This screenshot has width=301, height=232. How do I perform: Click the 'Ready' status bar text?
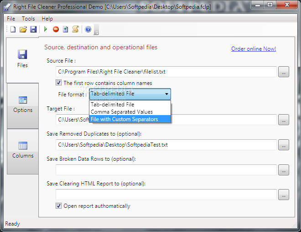click(12, 224)
